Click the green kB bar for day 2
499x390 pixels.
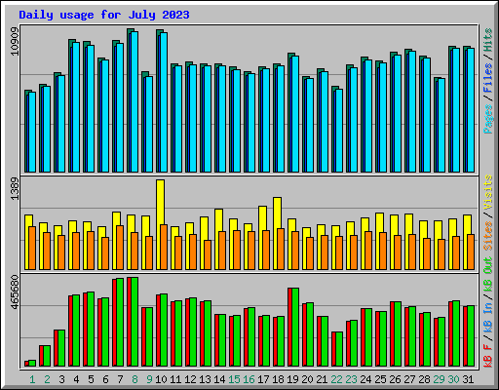click(x=47, y=356)
